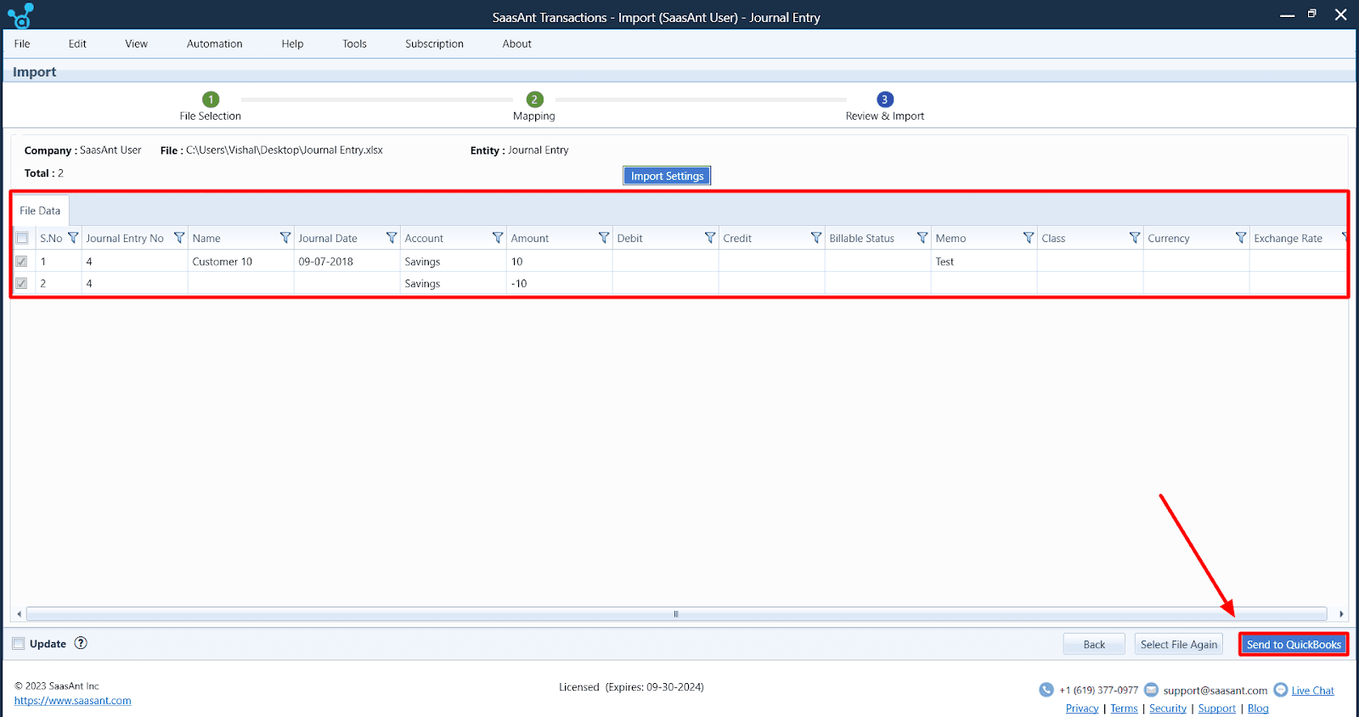Click step 3 Review & Import circle
1359x717 pixels.
885,99
